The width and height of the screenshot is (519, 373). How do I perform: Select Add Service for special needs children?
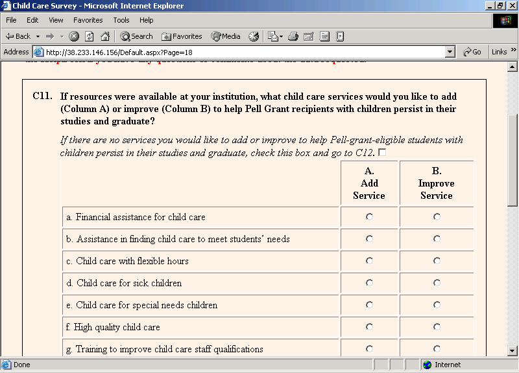coord(369,304)
